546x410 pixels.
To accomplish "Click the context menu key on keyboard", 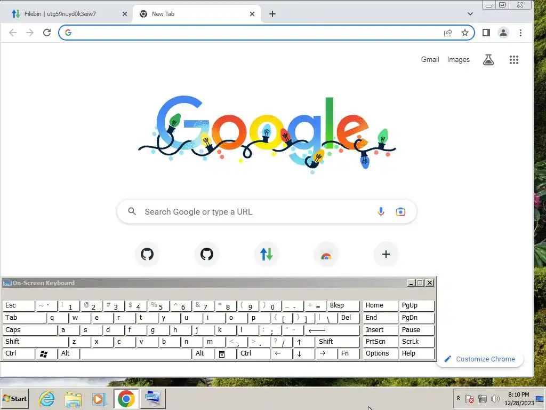I will click(x=226, y=353).
